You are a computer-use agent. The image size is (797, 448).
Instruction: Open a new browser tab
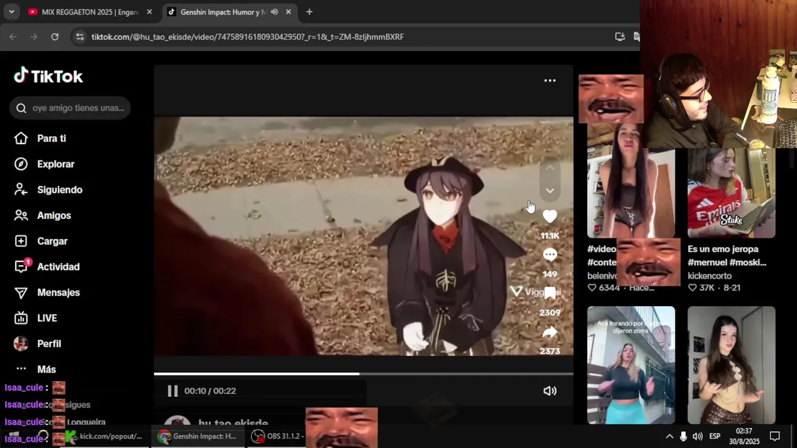(309, 12)
